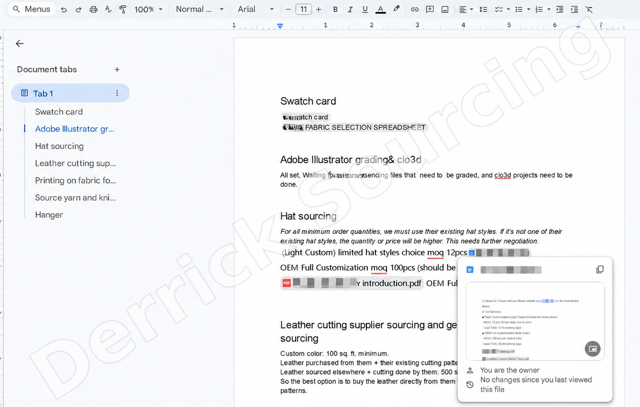Open Tab 1 three-dot options menu

click(x=117, y=93)
